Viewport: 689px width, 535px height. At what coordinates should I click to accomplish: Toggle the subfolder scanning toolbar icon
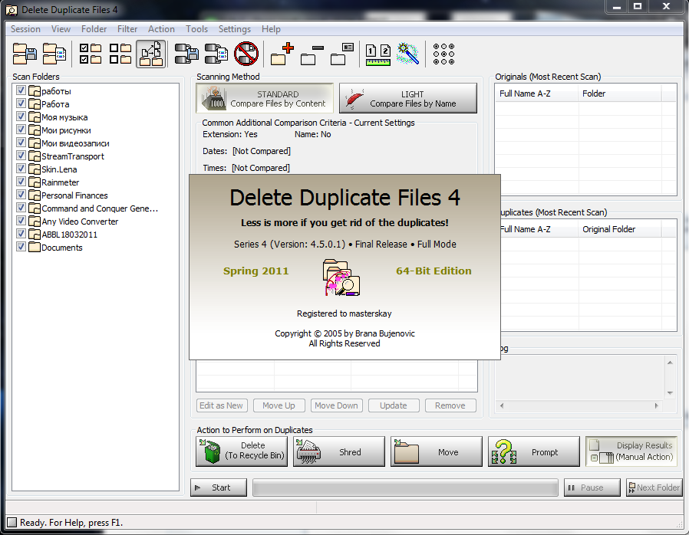[150, 54]
